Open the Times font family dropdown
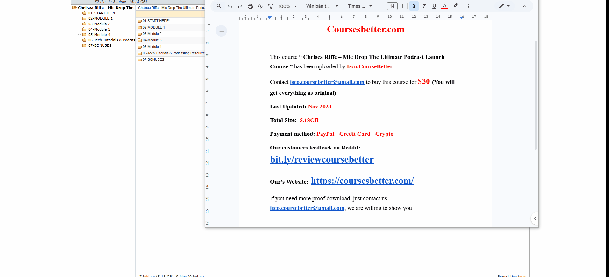 [x=360, y=6]
